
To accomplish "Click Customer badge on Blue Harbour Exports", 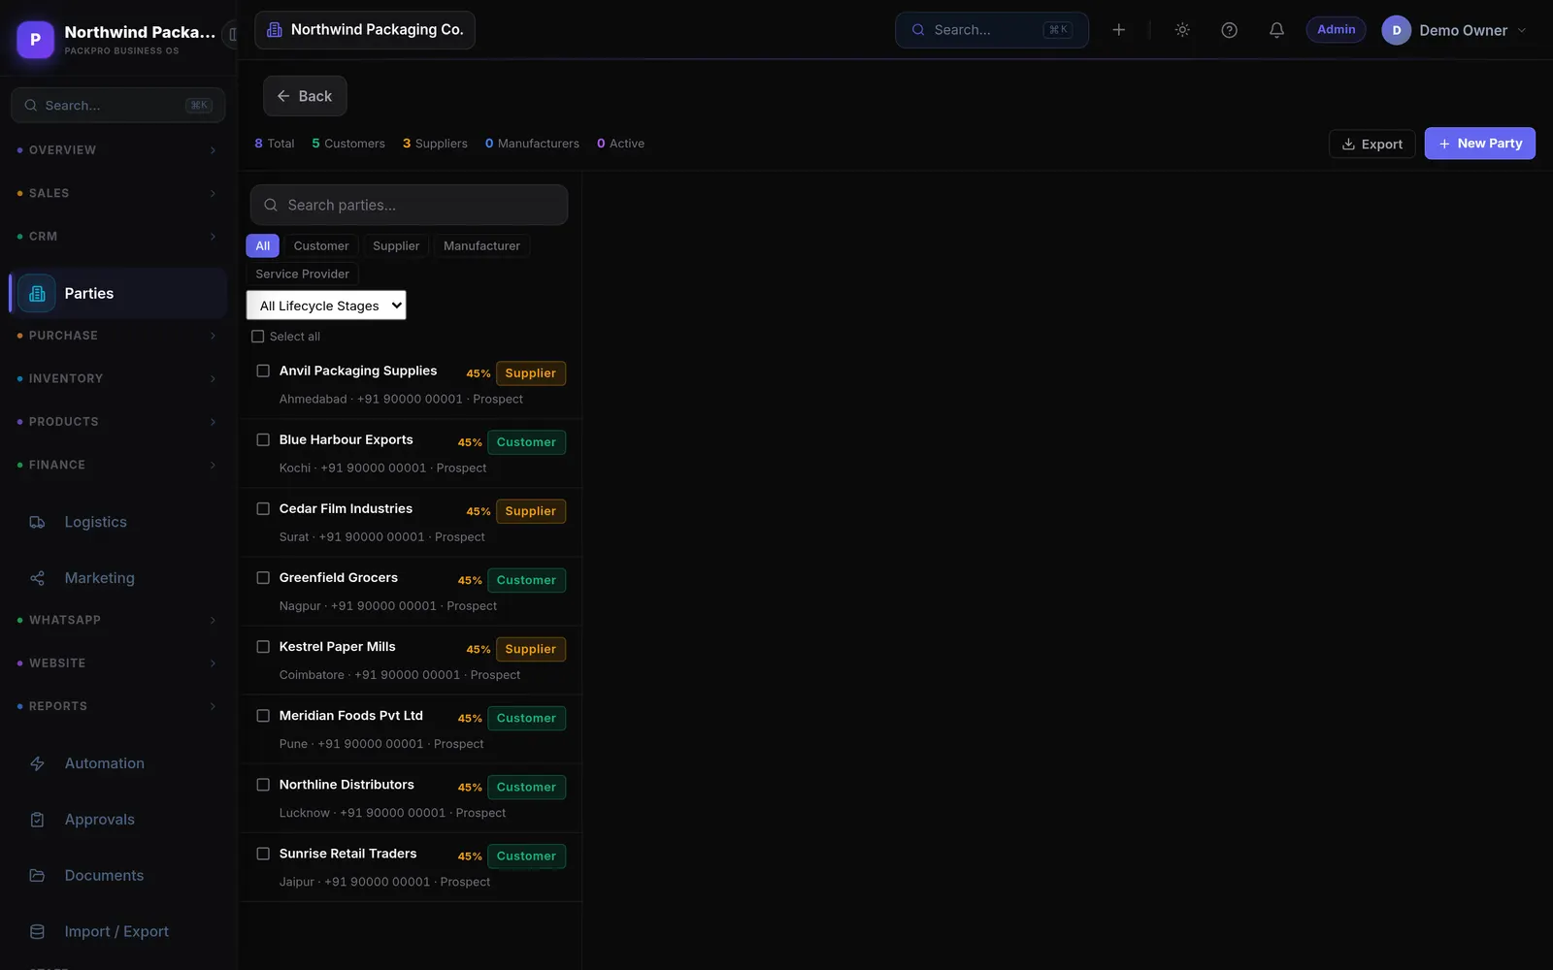I will tap(526, 442).
